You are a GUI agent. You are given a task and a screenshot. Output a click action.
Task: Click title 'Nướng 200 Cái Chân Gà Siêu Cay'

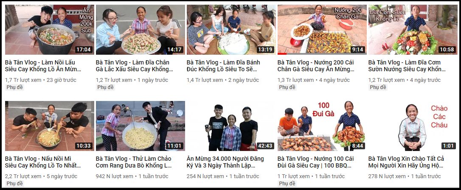[x=316, y=66]
